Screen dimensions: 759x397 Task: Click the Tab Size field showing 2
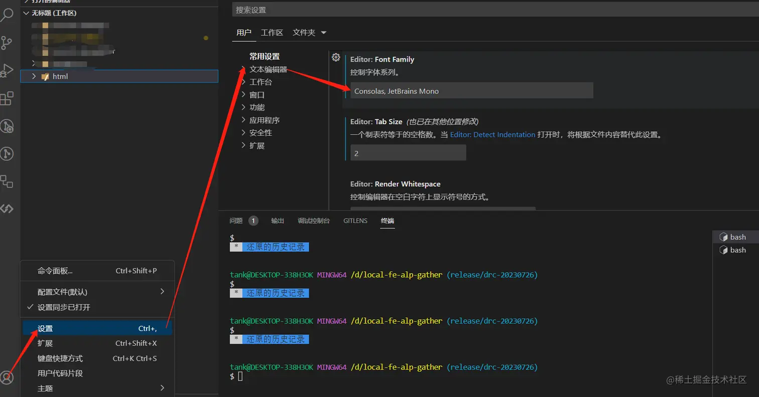point(408,153)
